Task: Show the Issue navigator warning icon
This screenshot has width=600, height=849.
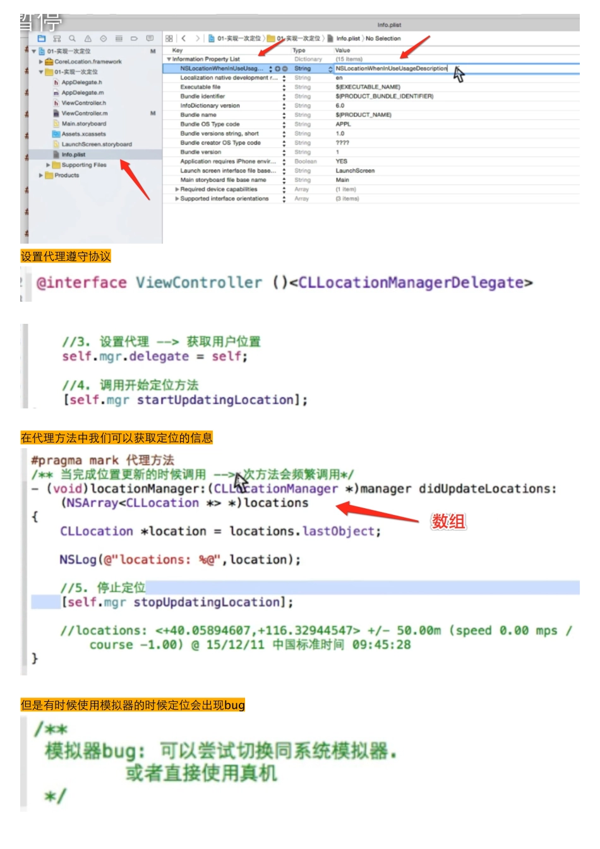Action: tap(88, 39)
